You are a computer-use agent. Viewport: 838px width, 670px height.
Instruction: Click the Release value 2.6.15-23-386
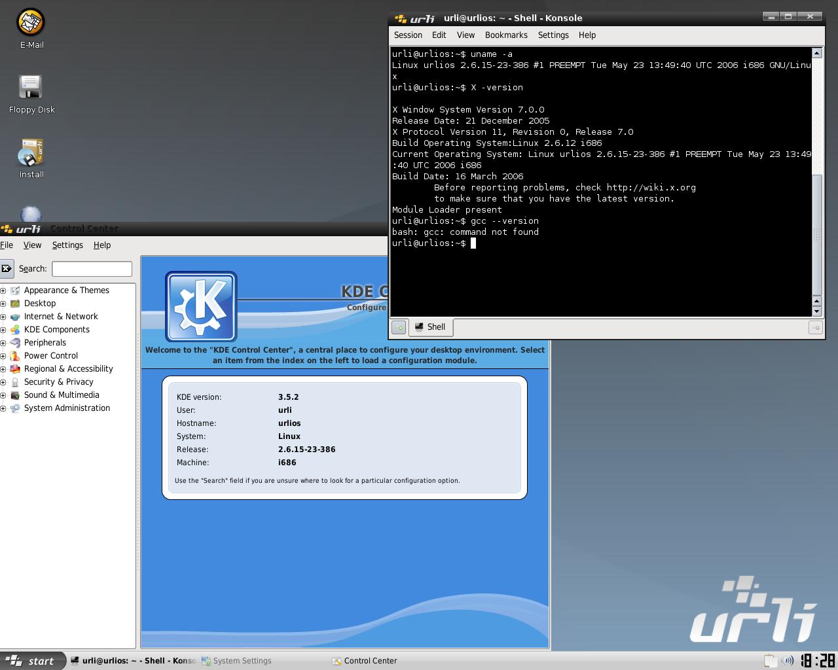[307, 450]
